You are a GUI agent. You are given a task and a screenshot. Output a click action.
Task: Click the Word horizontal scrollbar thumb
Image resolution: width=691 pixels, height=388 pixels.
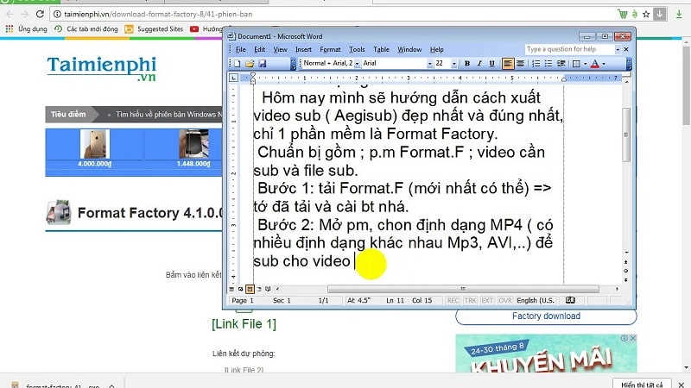coord(463,289)
